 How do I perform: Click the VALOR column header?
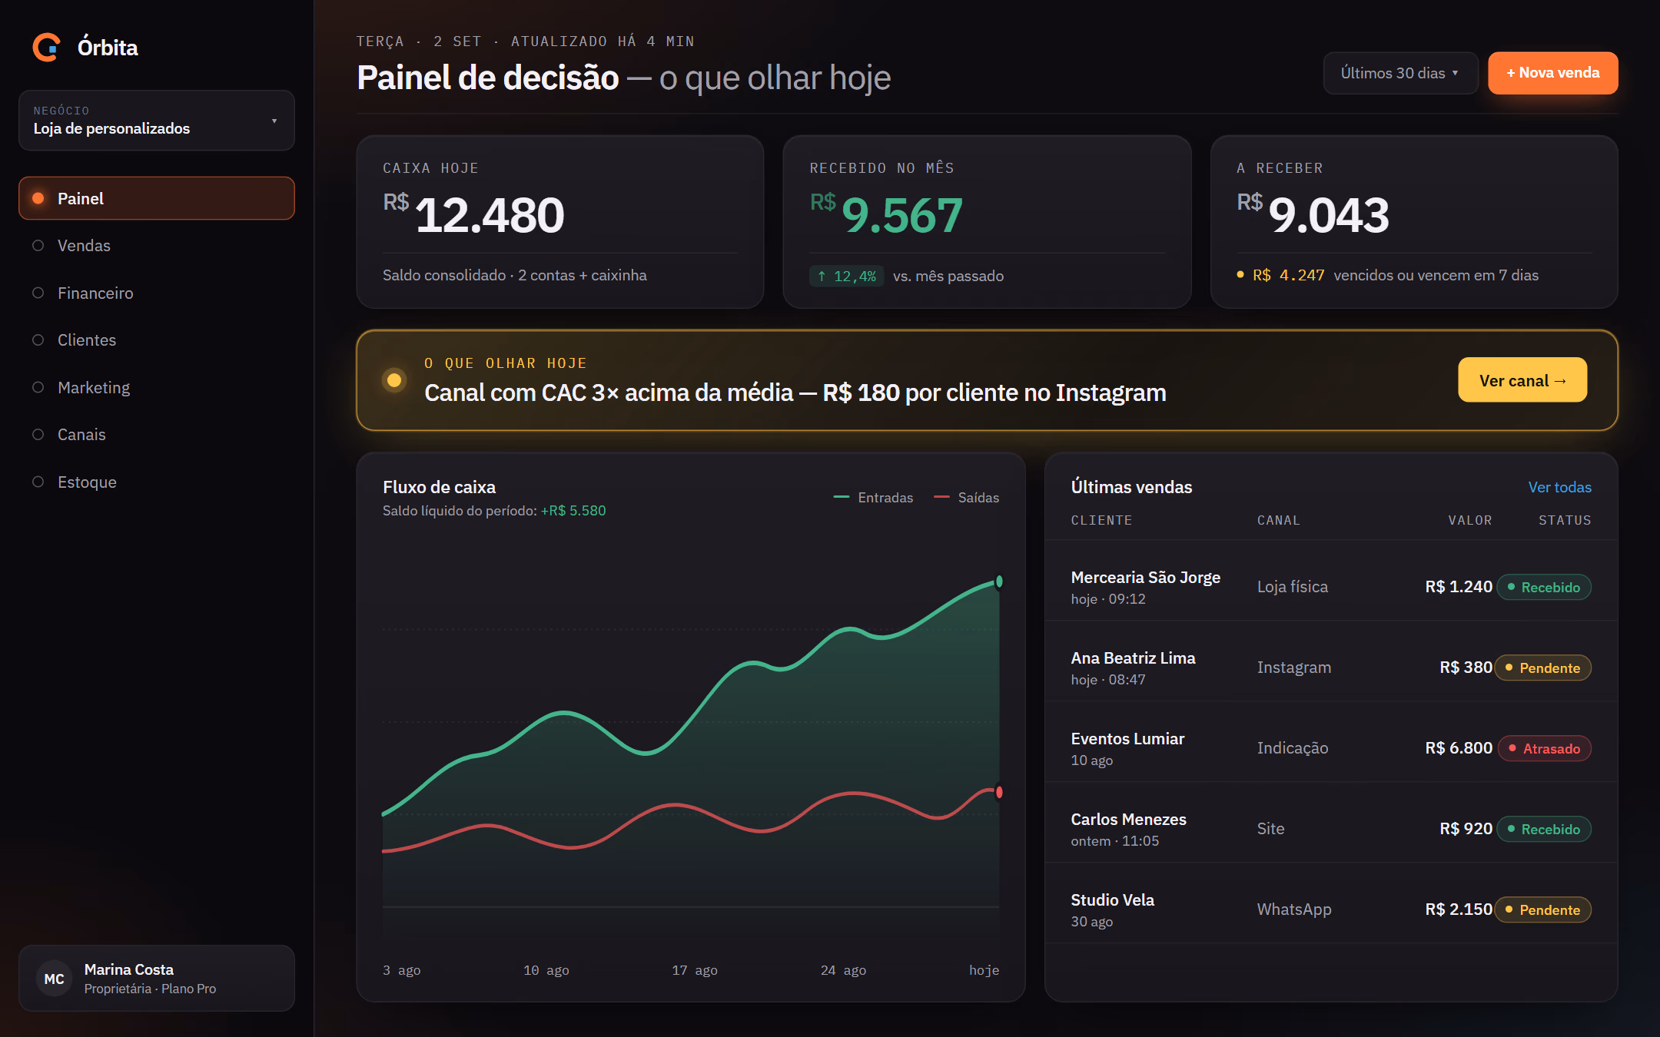(1470, 520)
